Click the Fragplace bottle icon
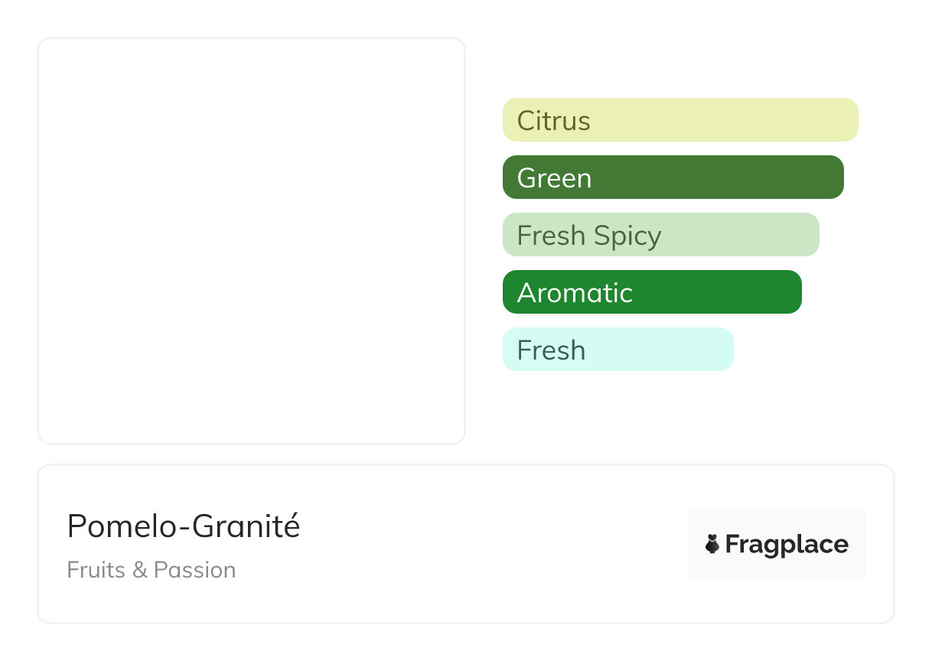This screenshot has height=661, width=932. 712,544
